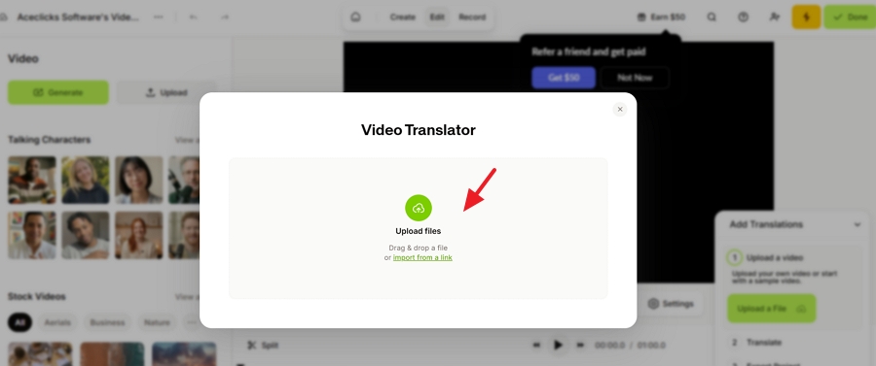876x366 pixels.
Task: Skip backward with the rewind control
Action: (x=536, y=346)
